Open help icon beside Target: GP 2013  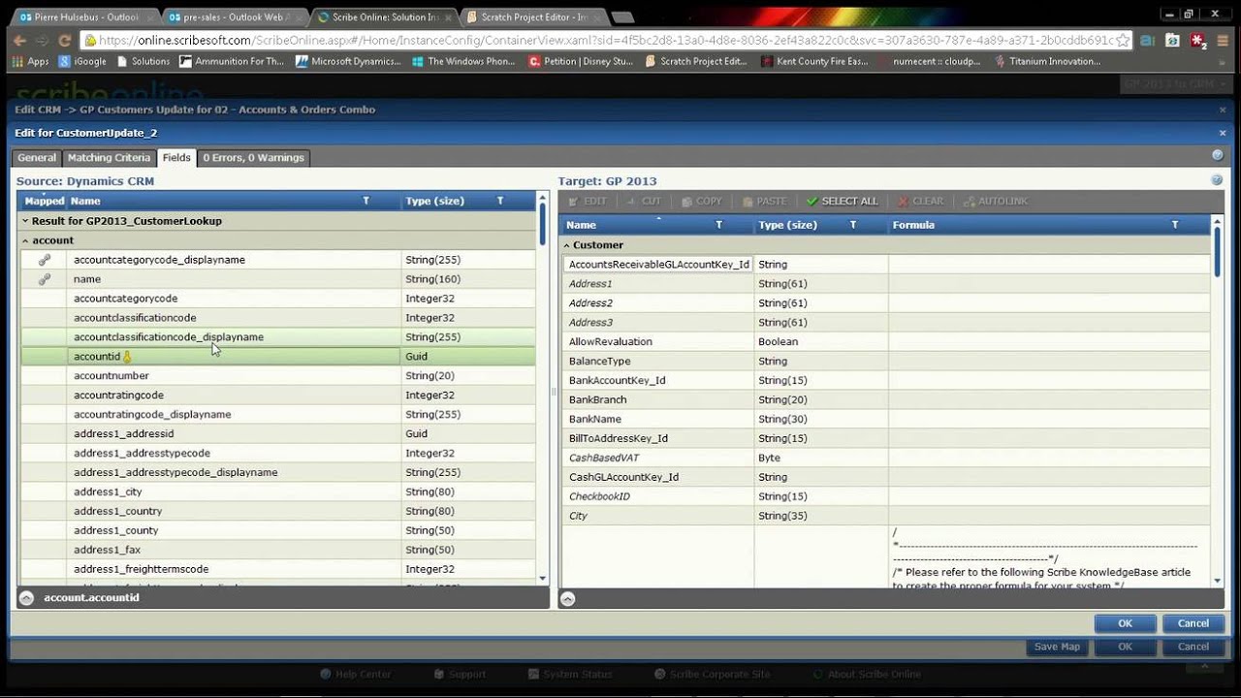(1217, 180)
